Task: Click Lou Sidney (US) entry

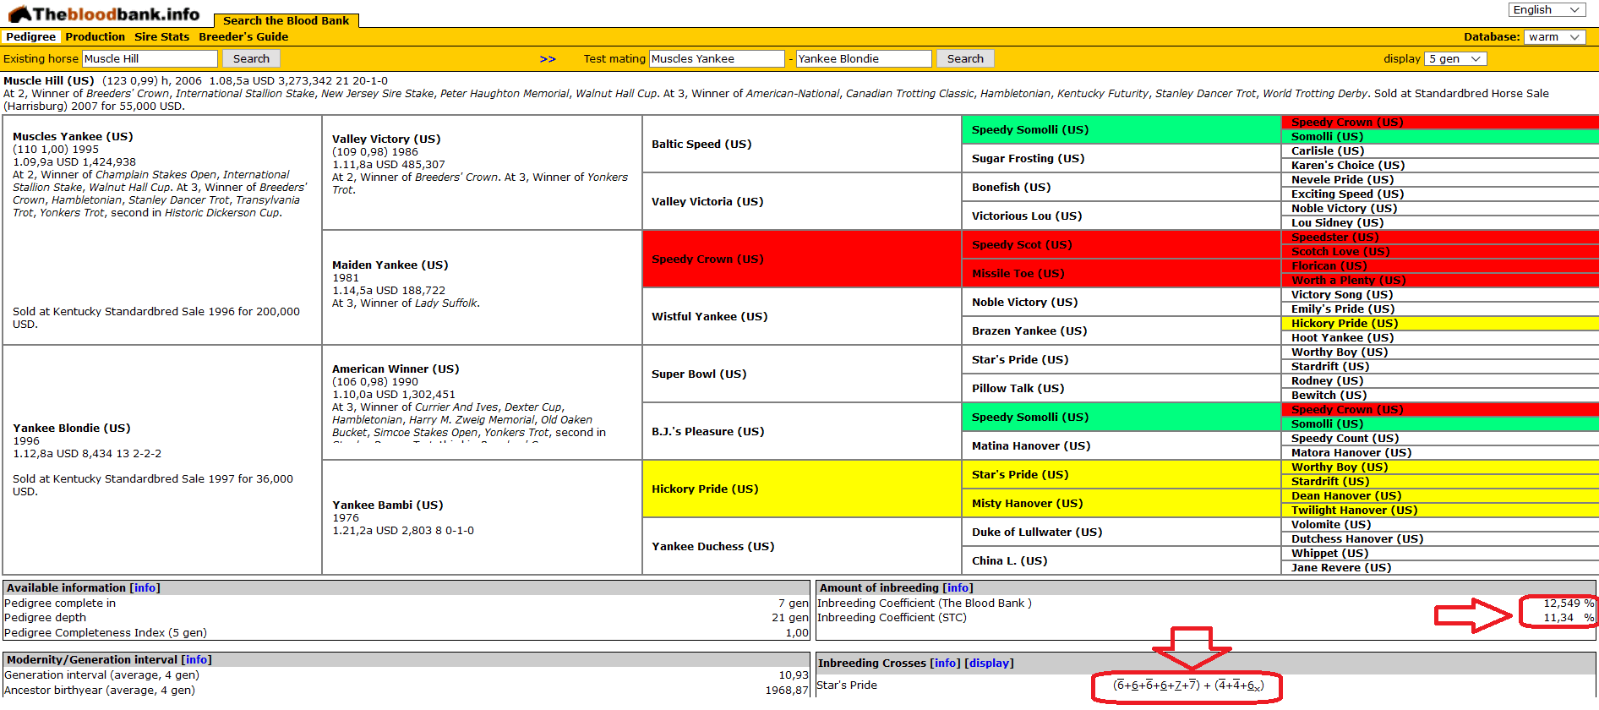Action: click(x=1338, y=222)
